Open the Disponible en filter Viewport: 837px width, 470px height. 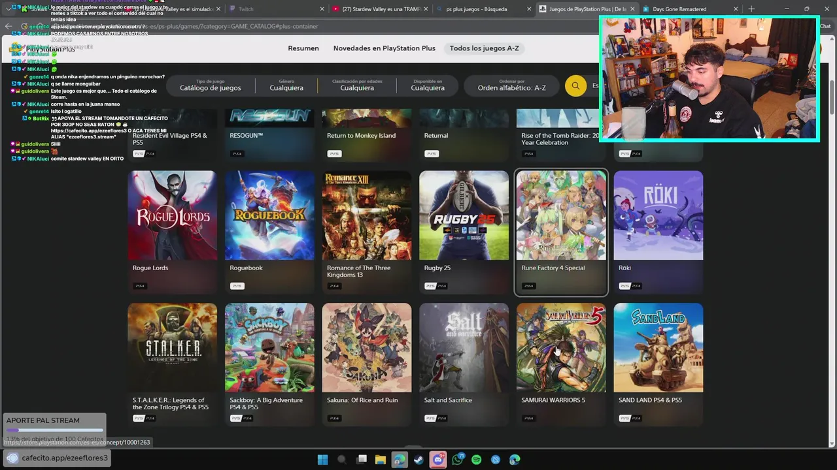coord(428,86)
